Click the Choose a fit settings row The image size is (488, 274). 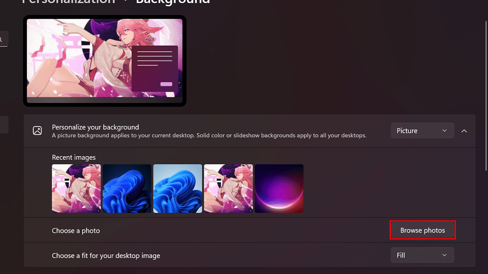pos(163,255)
